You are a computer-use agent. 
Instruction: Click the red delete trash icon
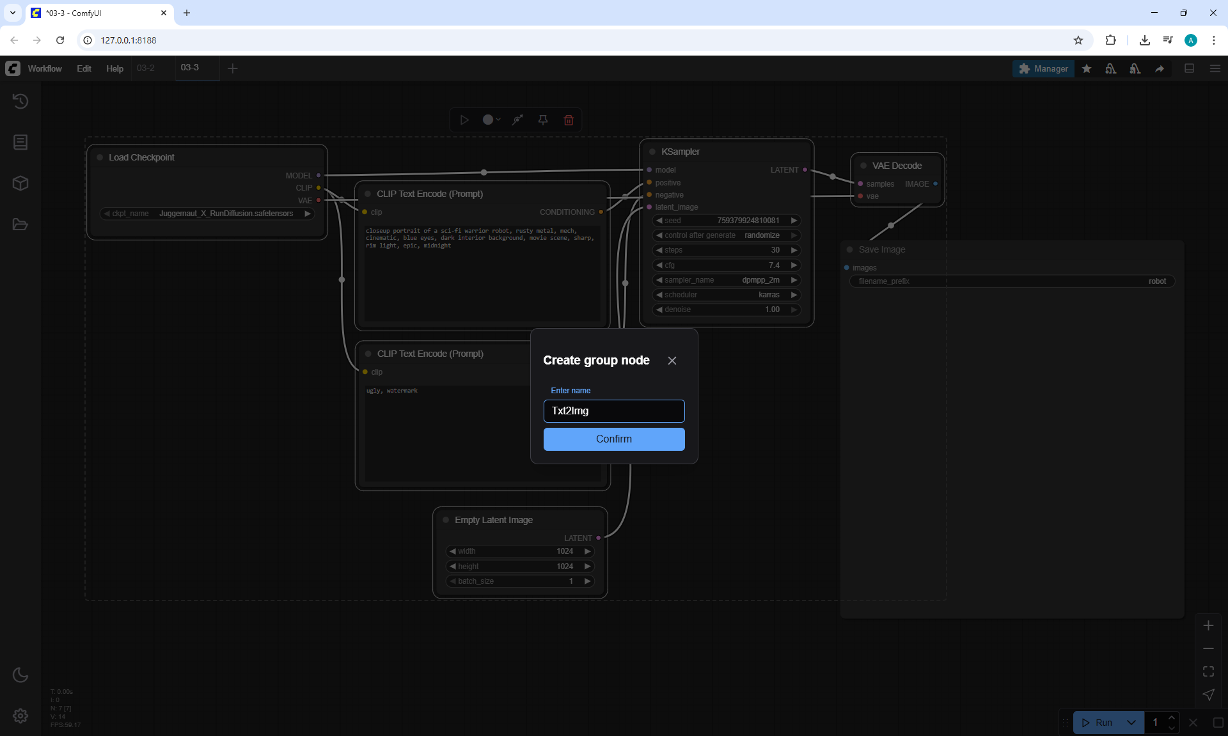point(569,120)
